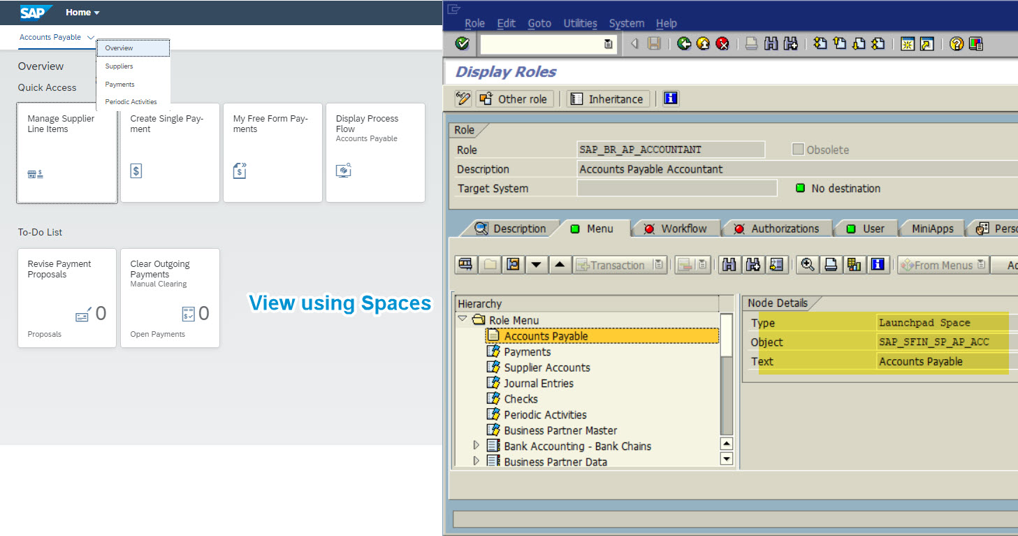Toggle the Obsolete checkbox
The width and height of the screenshot is (1018, 536).
pos(798,150)
